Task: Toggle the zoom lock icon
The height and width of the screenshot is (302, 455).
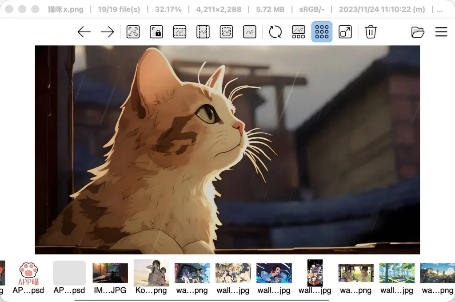Action: tap(156, 32)
